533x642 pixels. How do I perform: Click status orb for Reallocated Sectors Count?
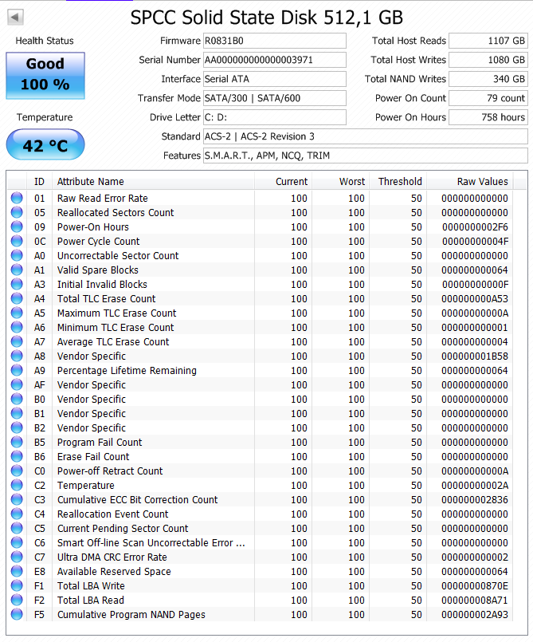tap(17, 212)
